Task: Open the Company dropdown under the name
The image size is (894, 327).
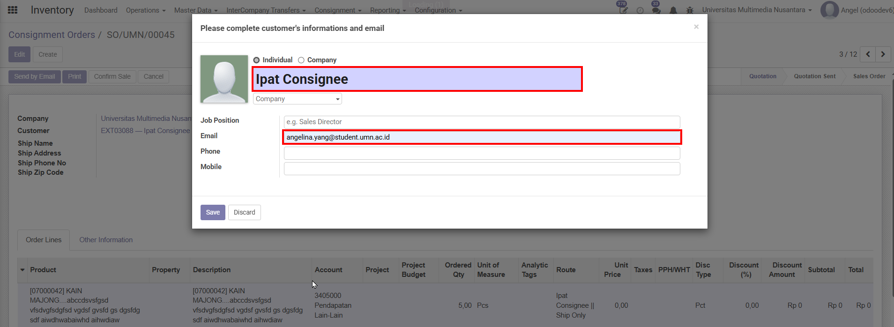Action: [297, 99]
